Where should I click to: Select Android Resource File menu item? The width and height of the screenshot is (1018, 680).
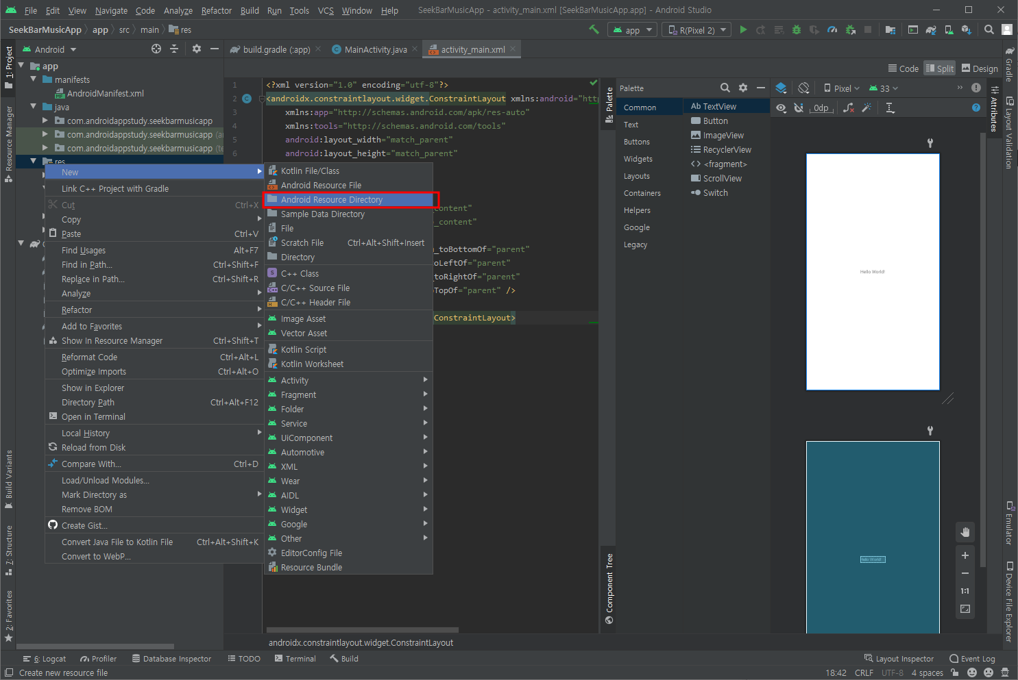coord(348,186)
